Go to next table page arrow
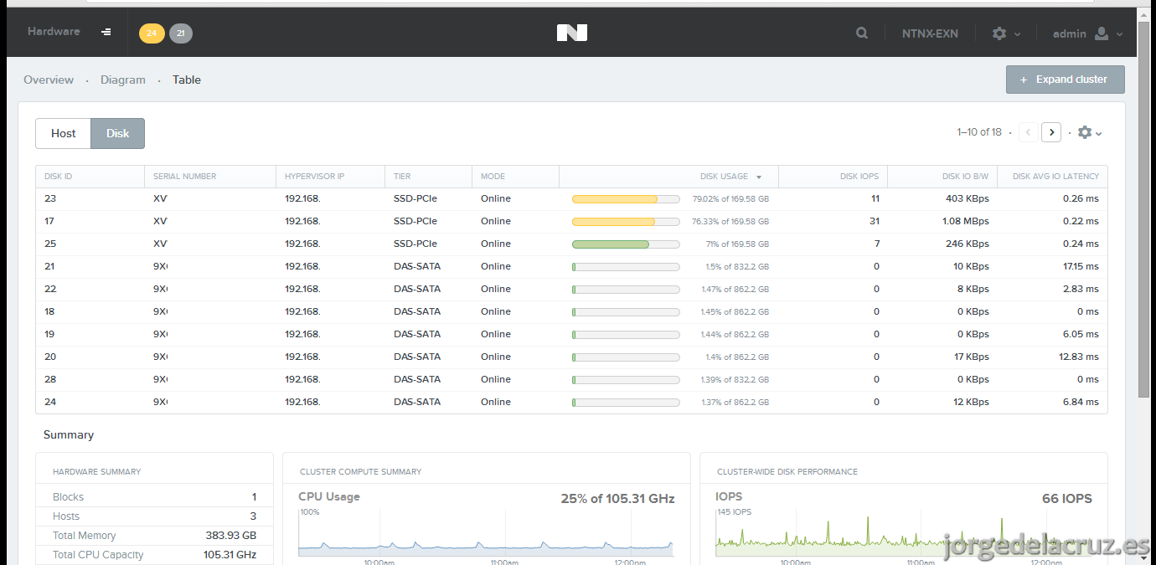1156x565 pixels. (x=1052, y=132)
